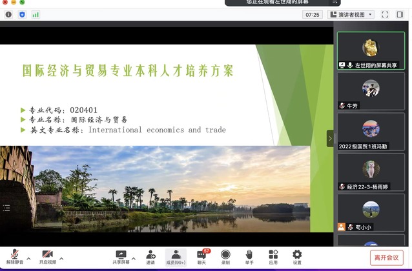
Task: Raise hand with 举手 button
Action: pyautogui.click(x=249, y=257)
